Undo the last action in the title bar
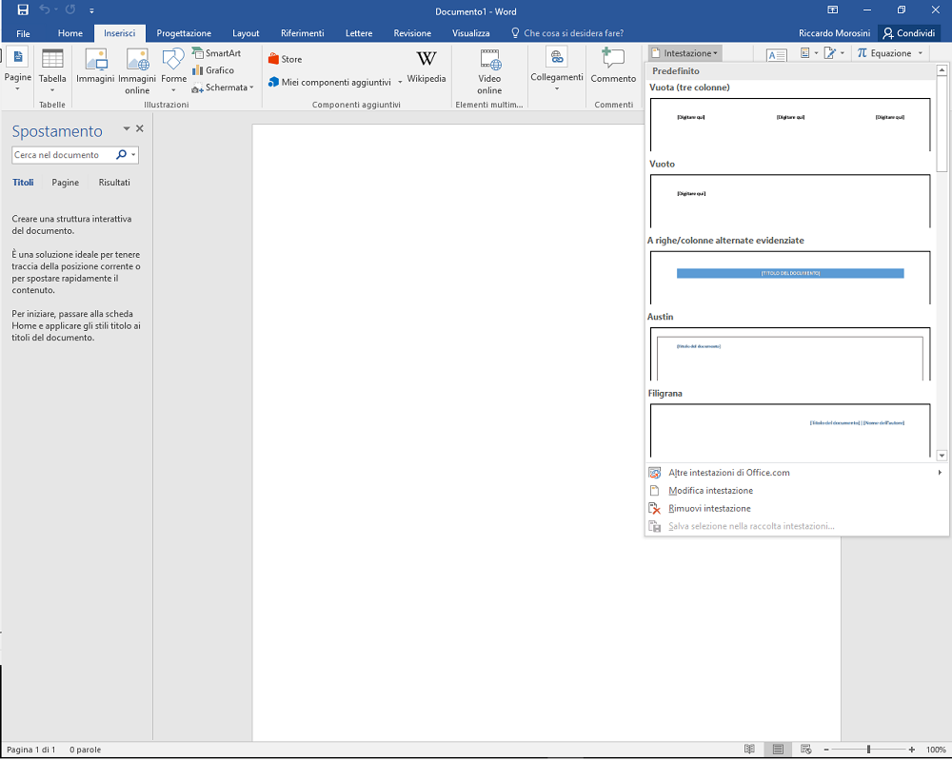952x760 pixels. (x=44, y=10)
